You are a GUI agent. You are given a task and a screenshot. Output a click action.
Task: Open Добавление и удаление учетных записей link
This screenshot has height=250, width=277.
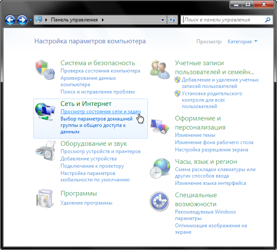(x=220, y=83)
